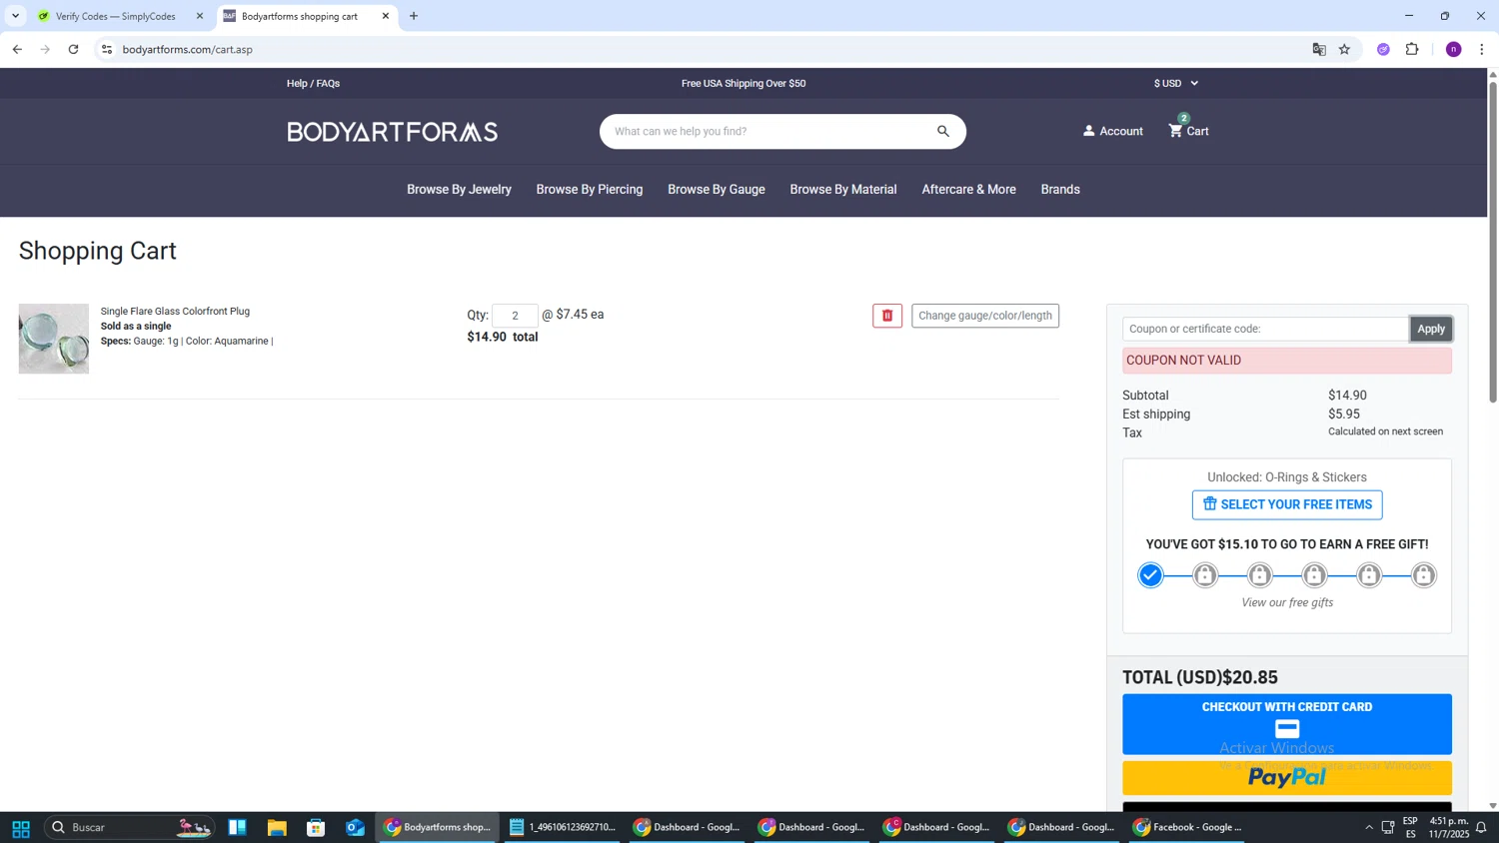Click the coupon or certificate code field

[x=1265, y=329]
